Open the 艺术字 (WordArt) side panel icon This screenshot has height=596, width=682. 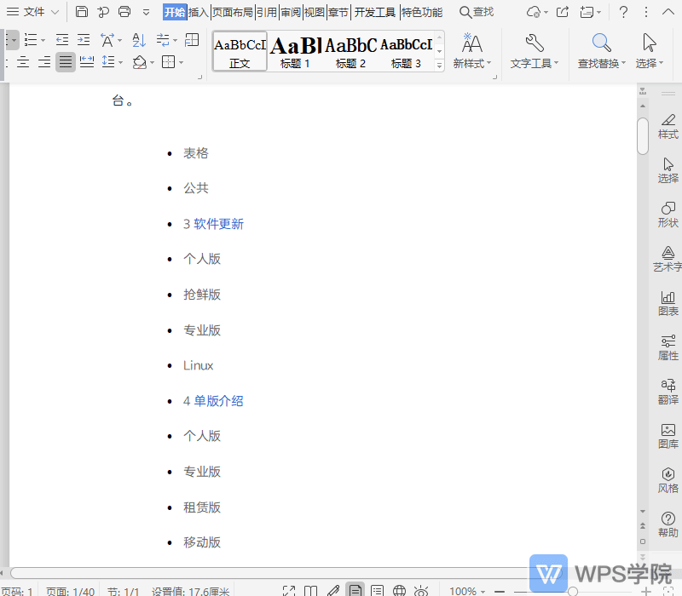pyautogui.click(x=668, y=258)
